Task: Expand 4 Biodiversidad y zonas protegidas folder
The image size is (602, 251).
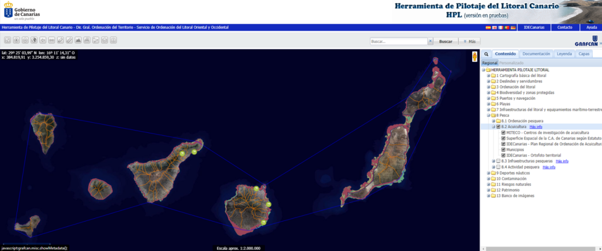Action: coord(489,92)
